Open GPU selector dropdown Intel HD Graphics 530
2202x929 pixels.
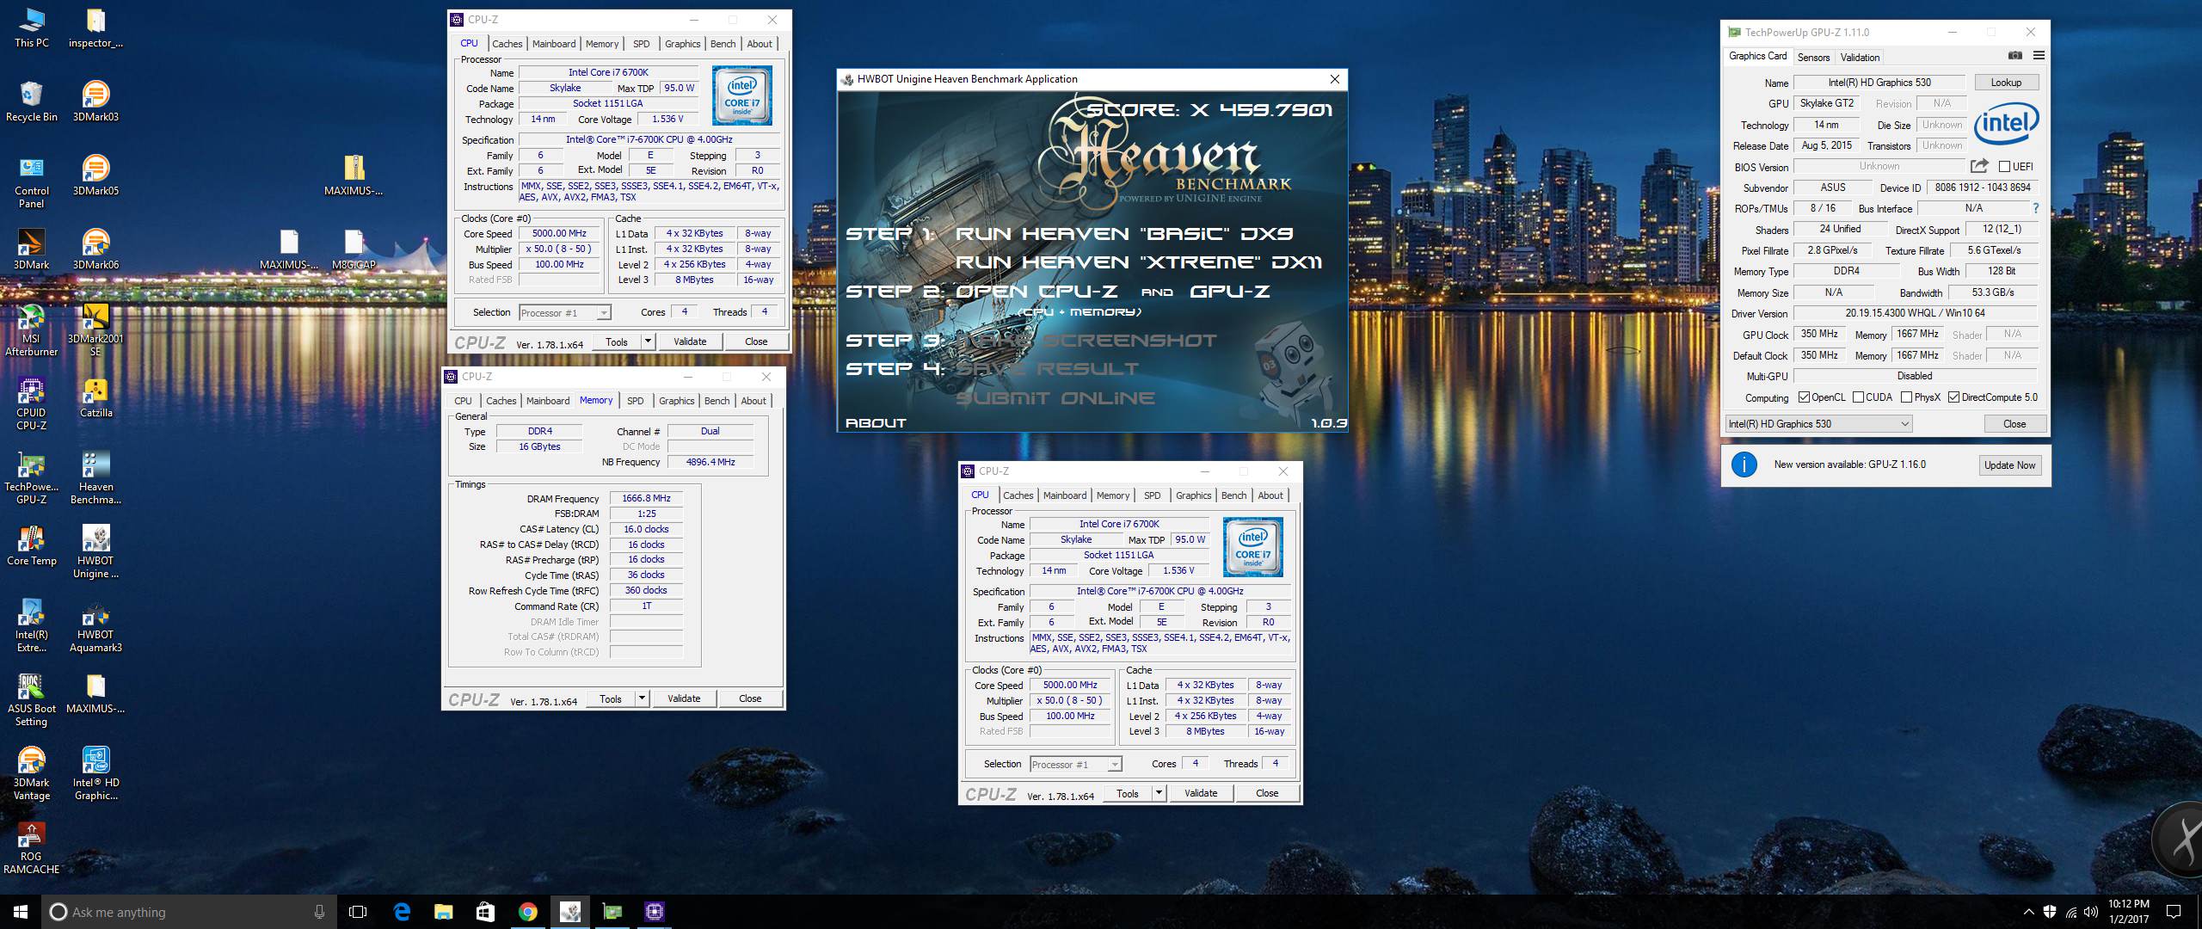click(x=1819, y=424)
